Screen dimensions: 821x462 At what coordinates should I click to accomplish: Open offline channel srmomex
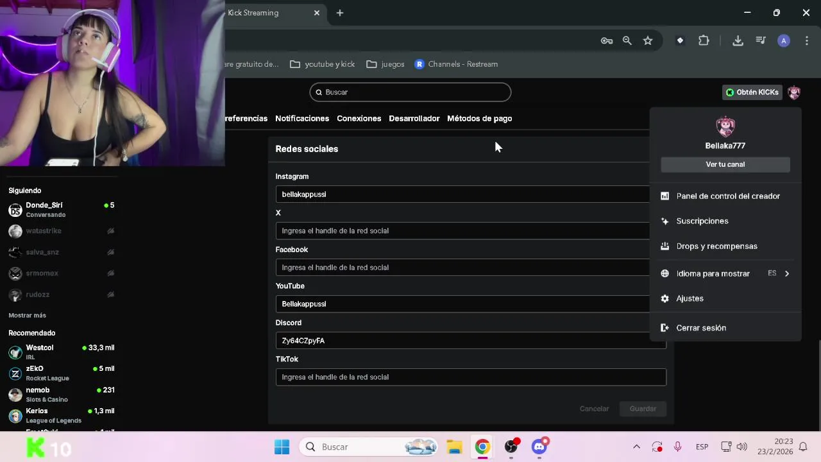[62, 273]
